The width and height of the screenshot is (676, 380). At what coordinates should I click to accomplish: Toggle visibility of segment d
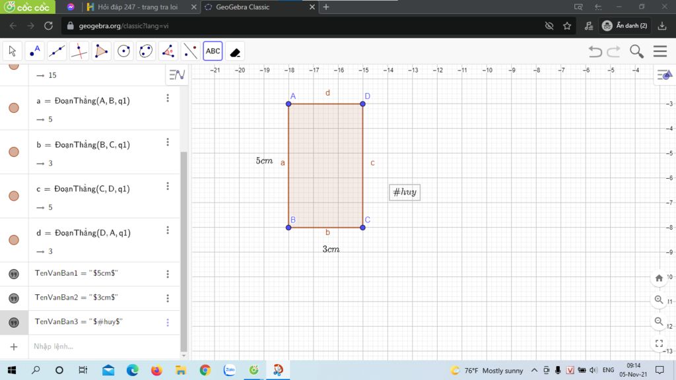coord(14,240)
